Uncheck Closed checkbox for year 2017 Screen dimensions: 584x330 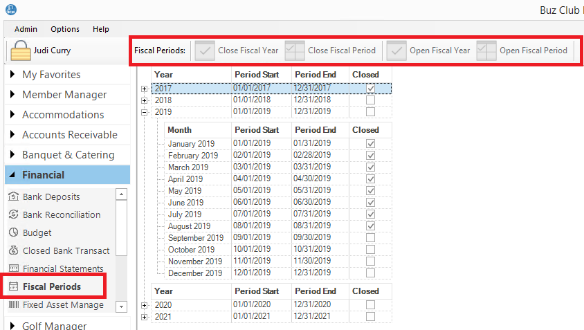[x=371, y=89]
